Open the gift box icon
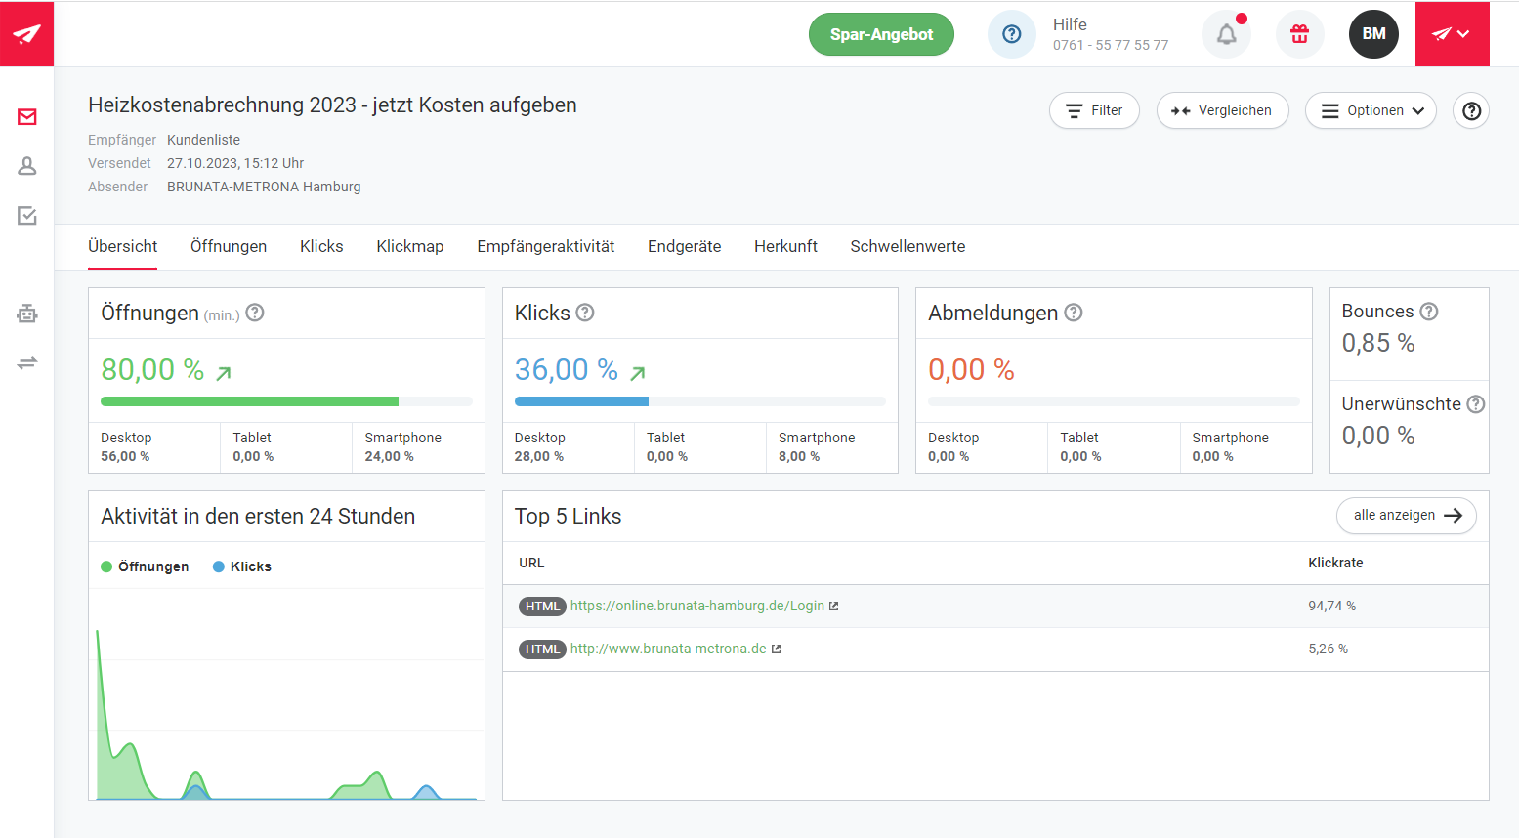 (x=1299, y=34)
